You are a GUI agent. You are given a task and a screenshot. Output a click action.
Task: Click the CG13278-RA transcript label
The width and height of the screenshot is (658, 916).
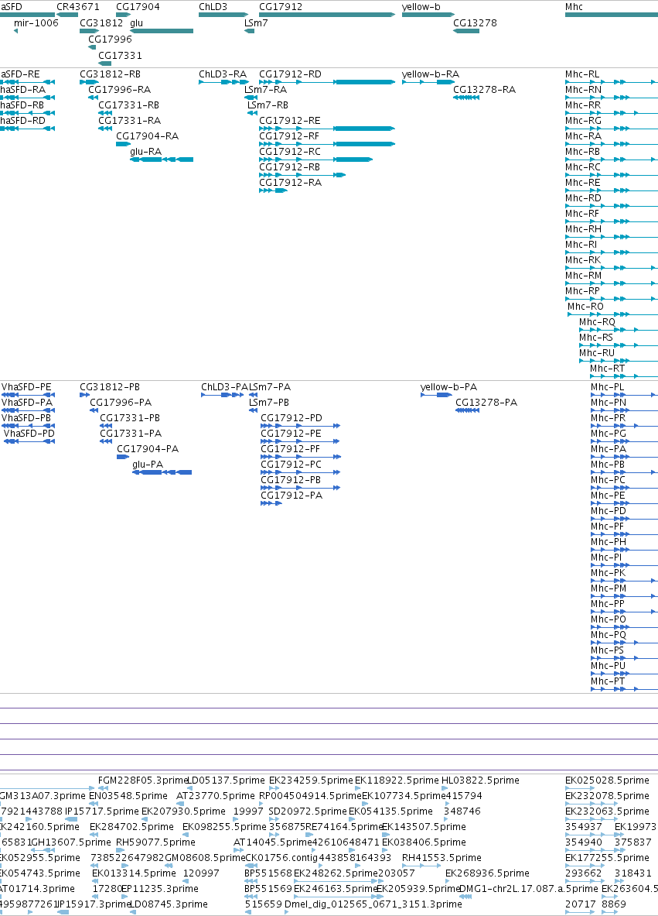coord(485,90)
